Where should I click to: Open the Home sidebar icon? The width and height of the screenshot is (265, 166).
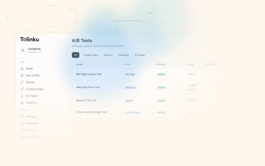pos(22,68)
